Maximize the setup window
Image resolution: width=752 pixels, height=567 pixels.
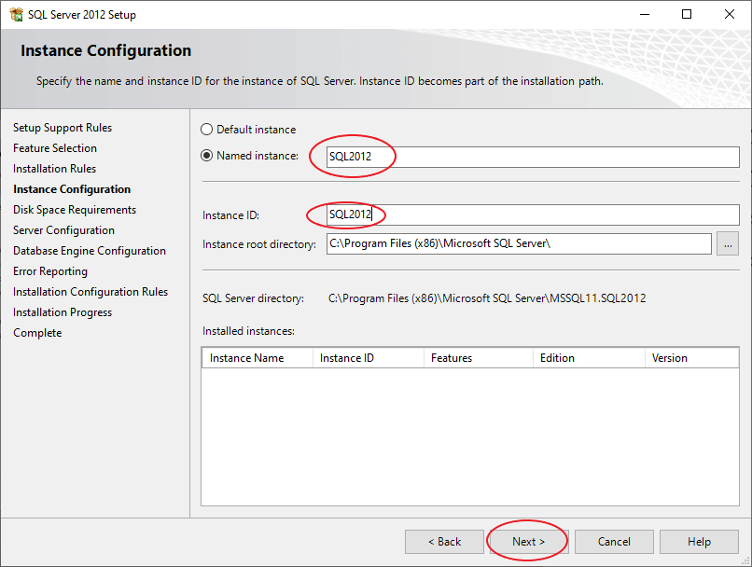687,14
